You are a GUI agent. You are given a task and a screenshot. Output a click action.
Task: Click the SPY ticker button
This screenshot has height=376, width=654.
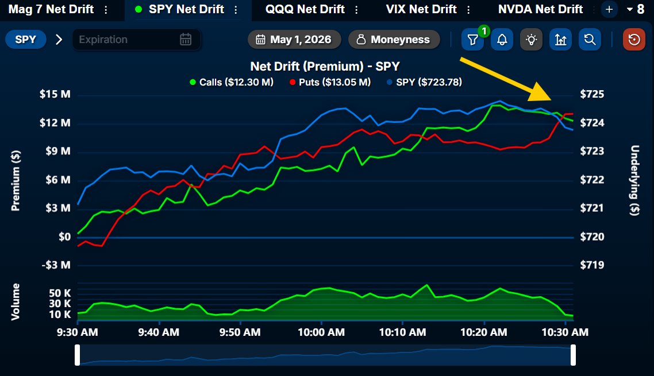click(26, 40)
